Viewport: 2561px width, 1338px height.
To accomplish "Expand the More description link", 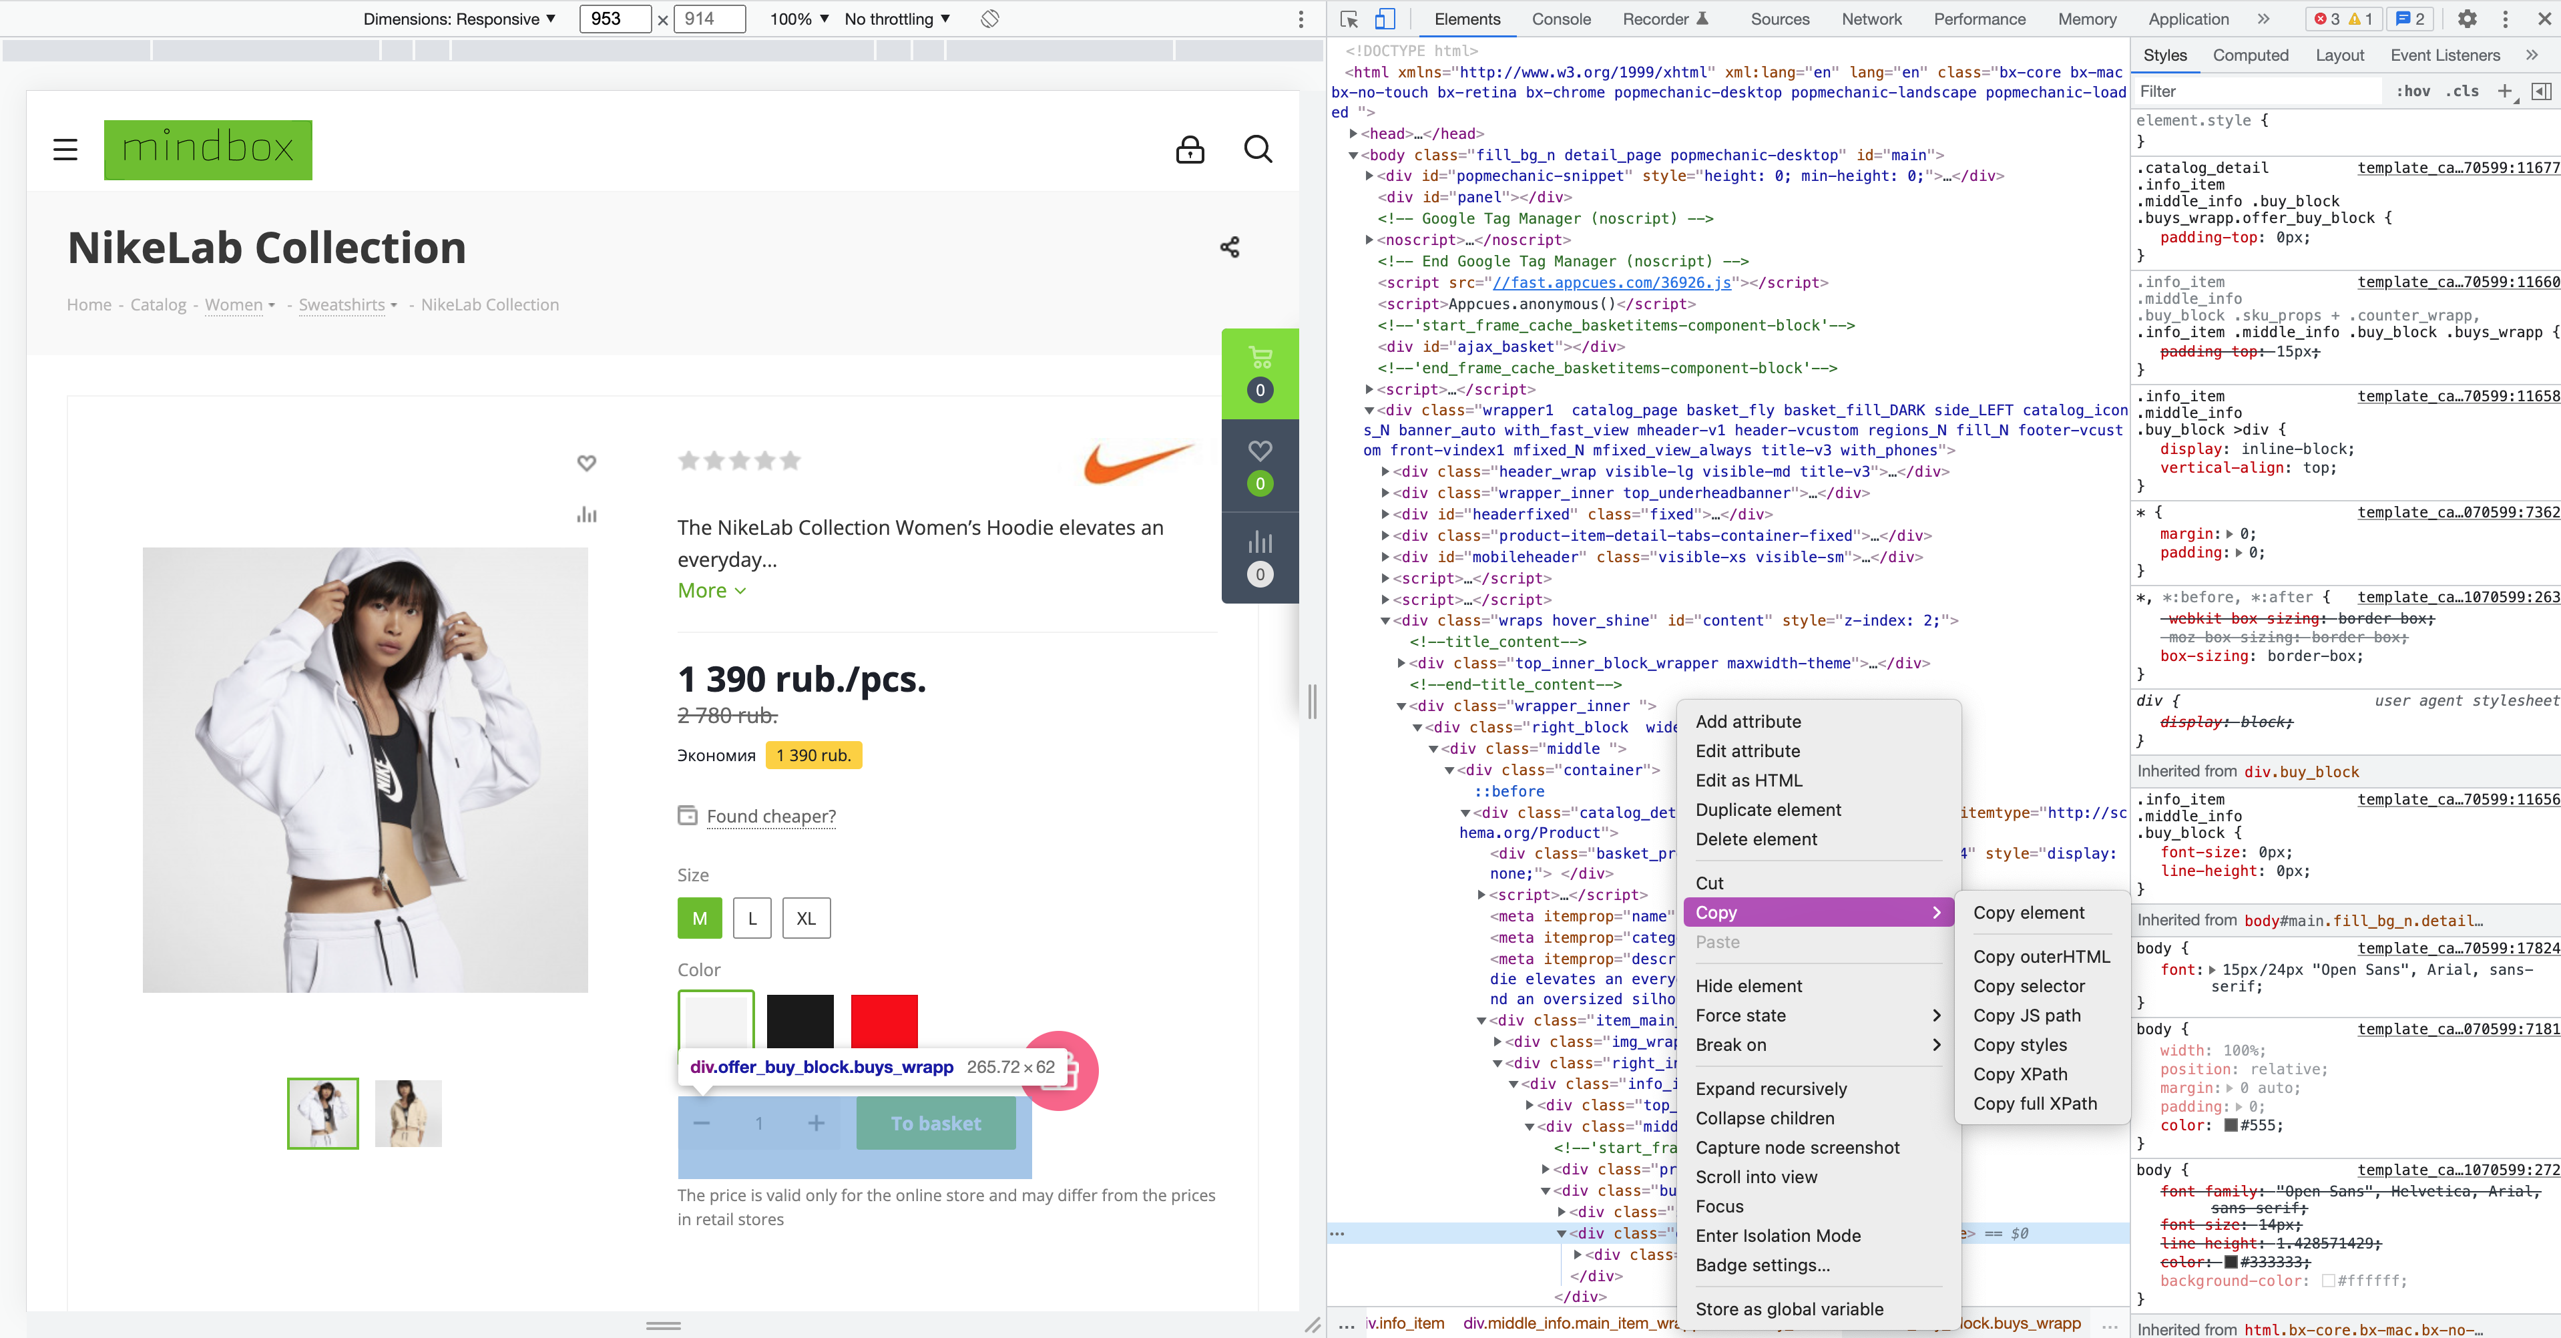I will tap(712, 590).
